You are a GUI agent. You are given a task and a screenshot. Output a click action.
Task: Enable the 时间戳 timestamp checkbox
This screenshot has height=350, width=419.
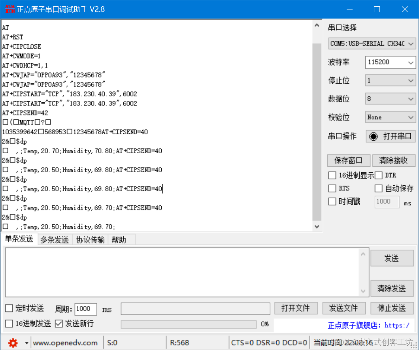(x=332, y=201)
